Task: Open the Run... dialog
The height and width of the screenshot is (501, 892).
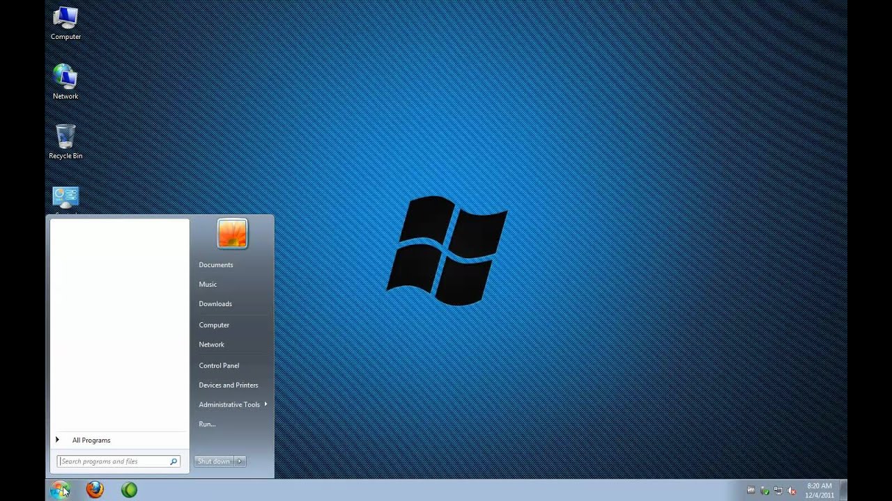Action: click(x=207, y=424)
